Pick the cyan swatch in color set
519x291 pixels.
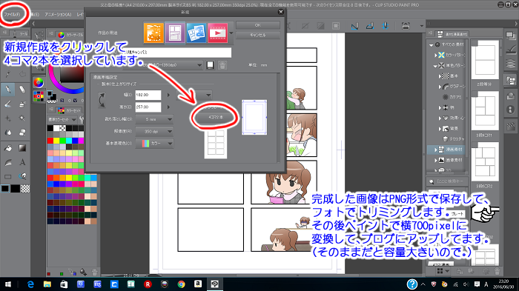tap(68, 141)
